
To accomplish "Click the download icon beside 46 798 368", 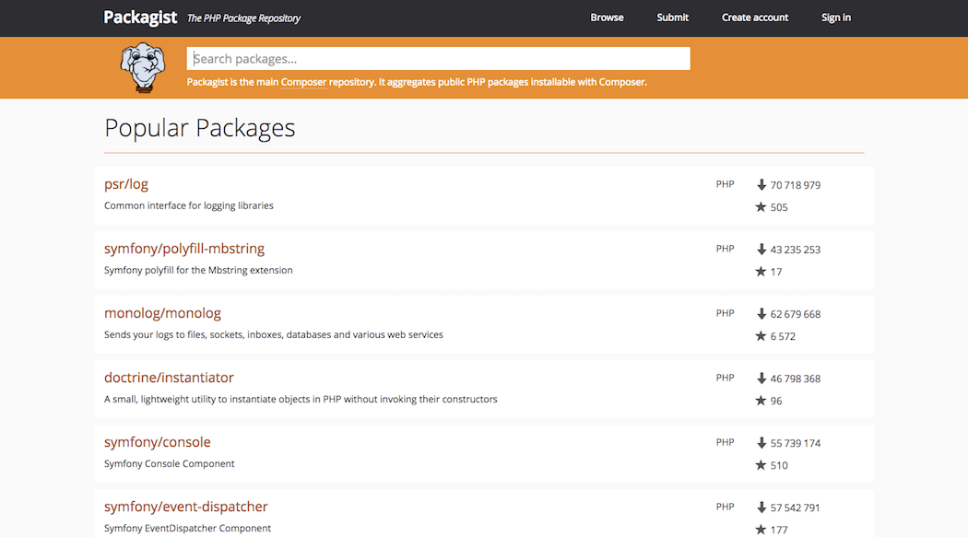I will coord(761,379).
